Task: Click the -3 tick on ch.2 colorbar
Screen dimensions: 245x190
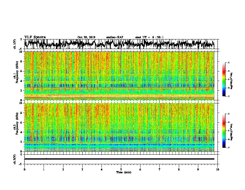Action: pos(228,114)
